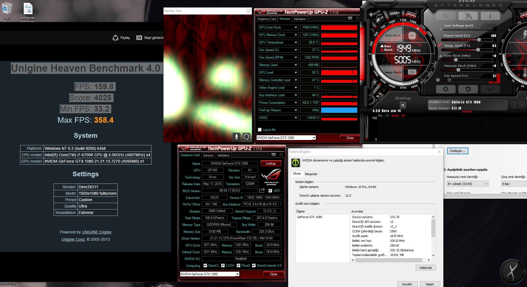
Task: Open GPU selector dropdown in Graphics Card window
Action: pyautogui.click(x=237, y=274)
